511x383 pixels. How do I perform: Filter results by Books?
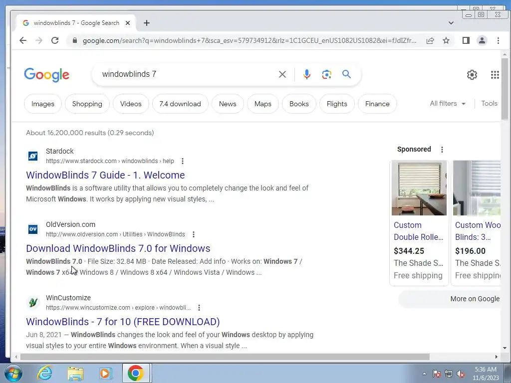coord(299,104)
